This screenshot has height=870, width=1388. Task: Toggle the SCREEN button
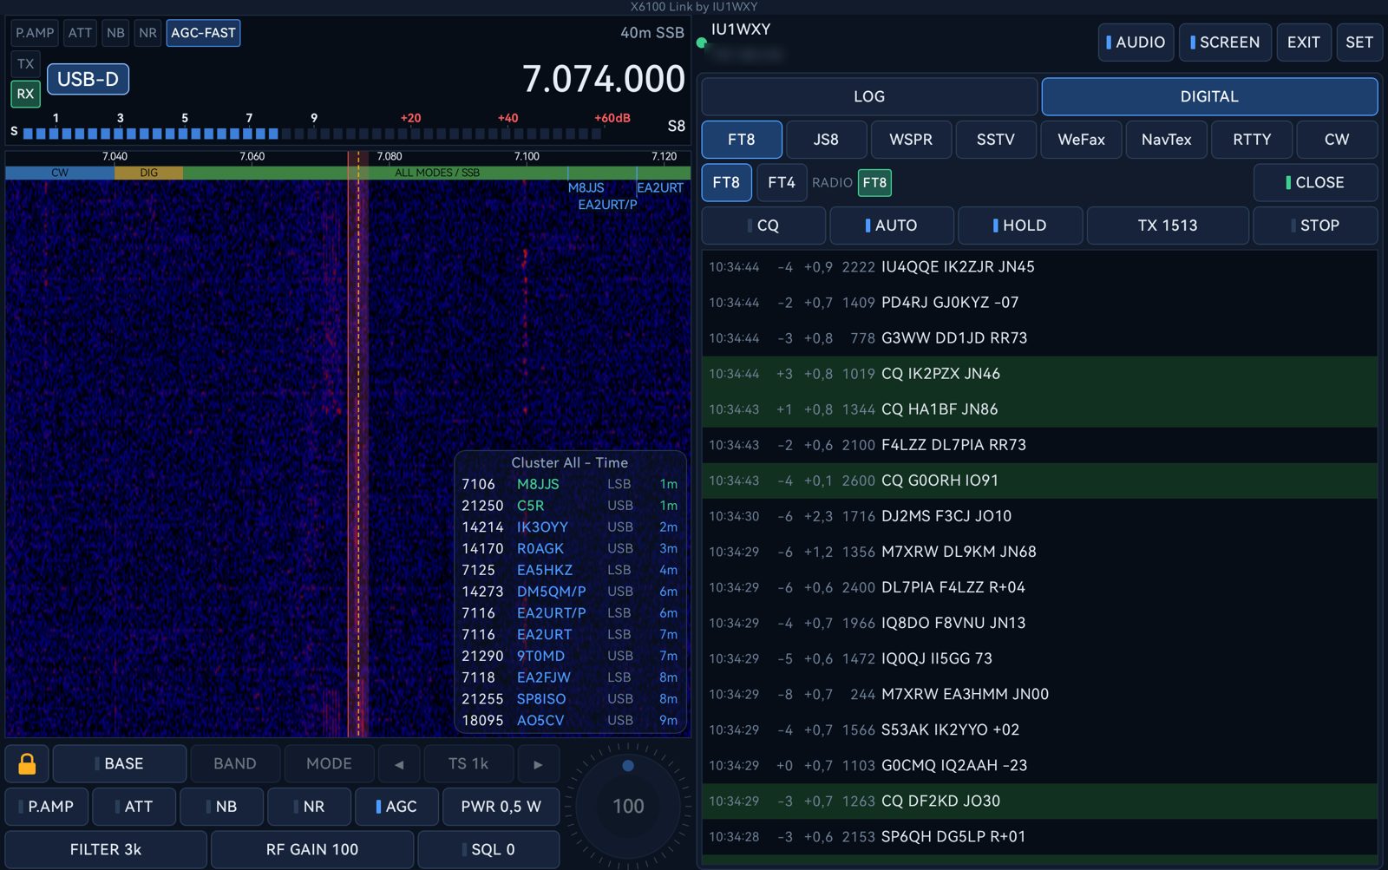1226,43
